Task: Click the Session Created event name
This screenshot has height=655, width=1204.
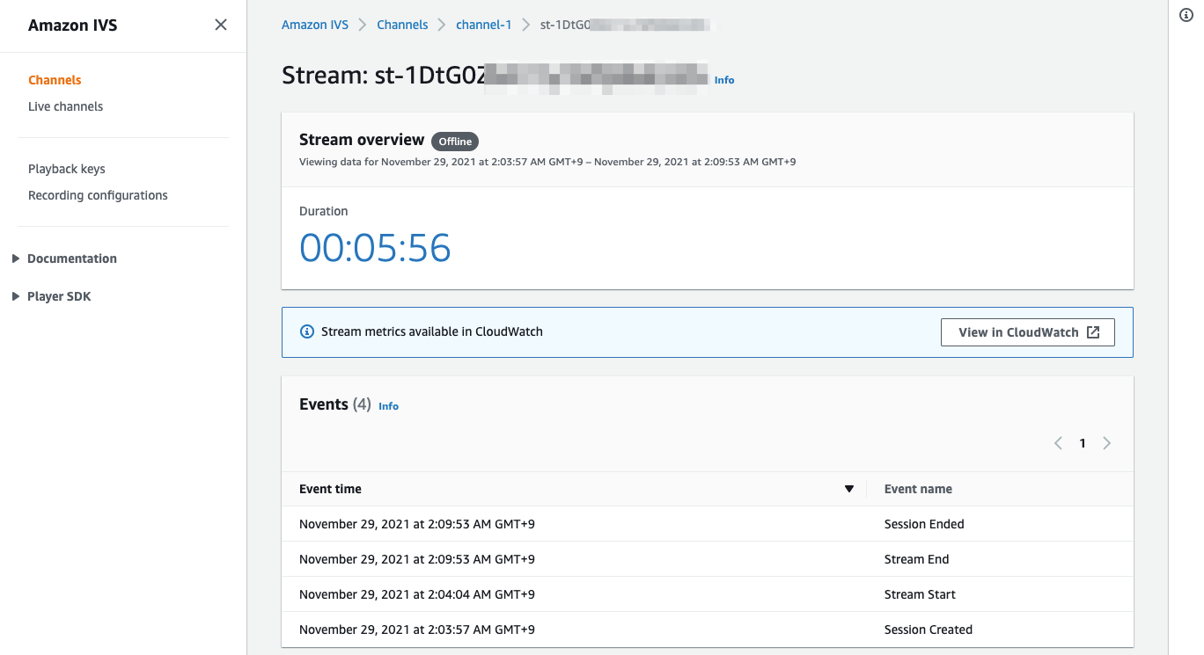Action: pyautogui.click(x=929, y=630)
